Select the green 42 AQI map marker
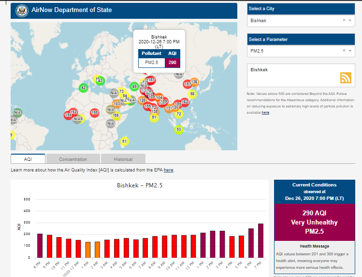Viewport: 362px width, 277px height. point(83,88)
